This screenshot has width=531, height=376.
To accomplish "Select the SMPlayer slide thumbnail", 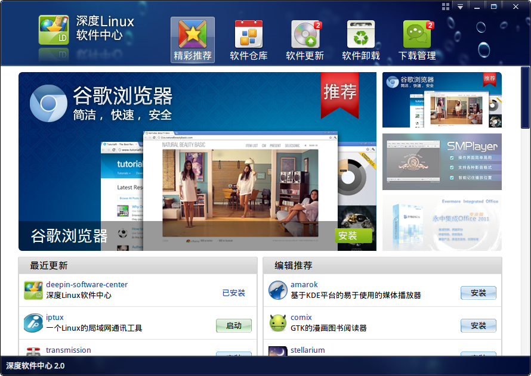I will click(442, 161).
